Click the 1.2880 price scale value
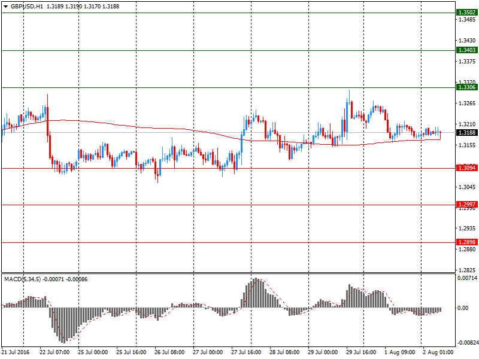This screenshot has width=479, height=359. (x=467, y=250)
